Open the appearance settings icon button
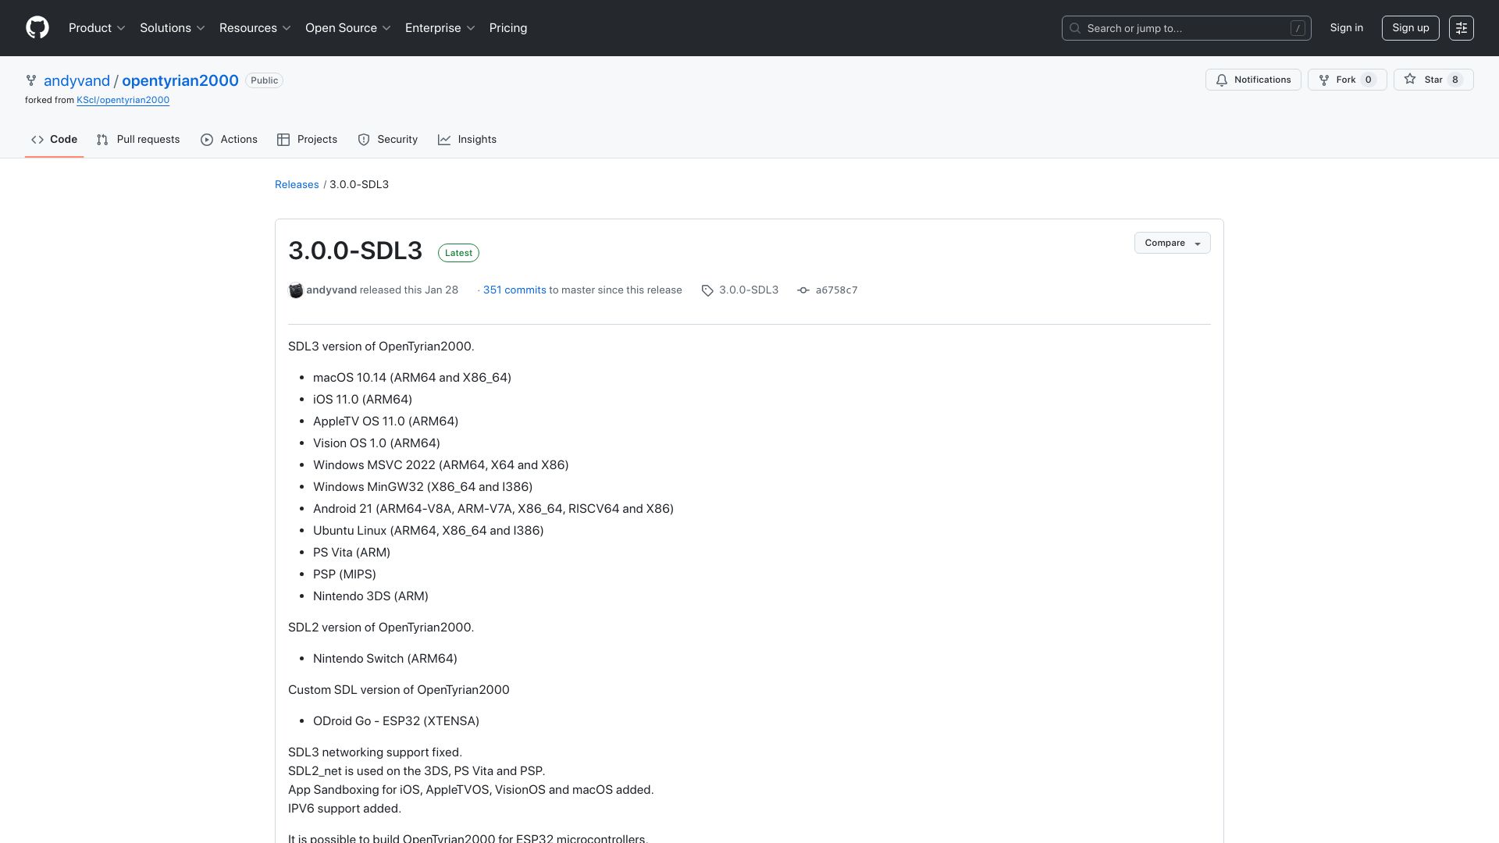1499x843 pixels. 1462,28
